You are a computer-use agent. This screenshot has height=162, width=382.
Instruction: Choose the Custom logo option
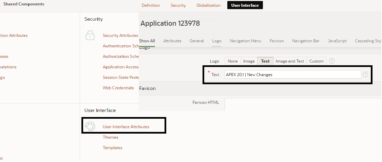pyautogui.click(x=316, y=61)
